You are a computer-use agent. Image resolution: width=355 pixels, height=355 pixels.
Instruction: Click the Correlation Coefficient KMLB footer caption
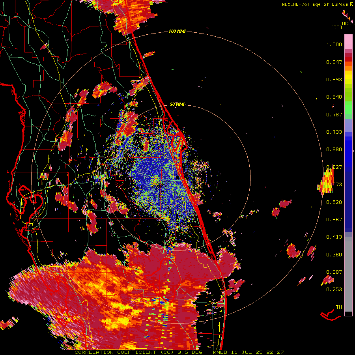point(179,352)
